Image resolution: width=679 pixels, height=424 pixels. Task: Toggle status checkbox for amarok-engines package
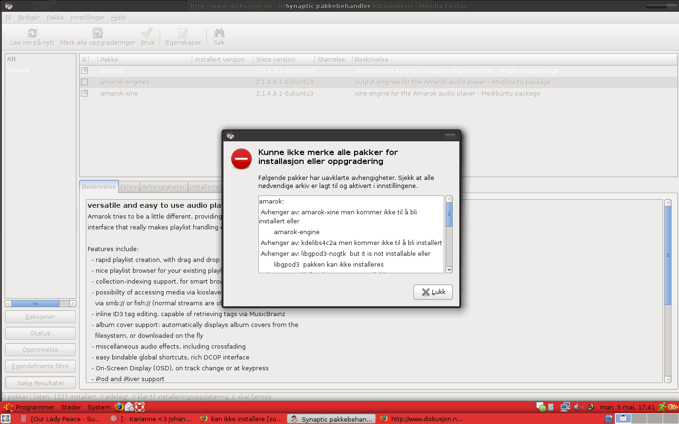(85, 82)
